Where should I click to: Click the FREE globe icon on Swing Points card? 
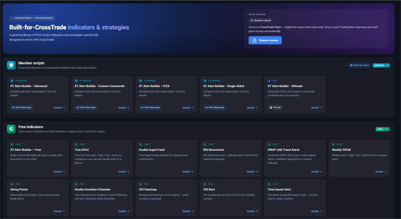click(x=12, y=184)
